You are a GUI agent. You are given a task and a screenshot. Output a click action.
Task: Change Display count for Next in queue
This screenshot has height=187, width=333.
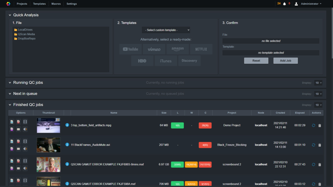[318, 94]
